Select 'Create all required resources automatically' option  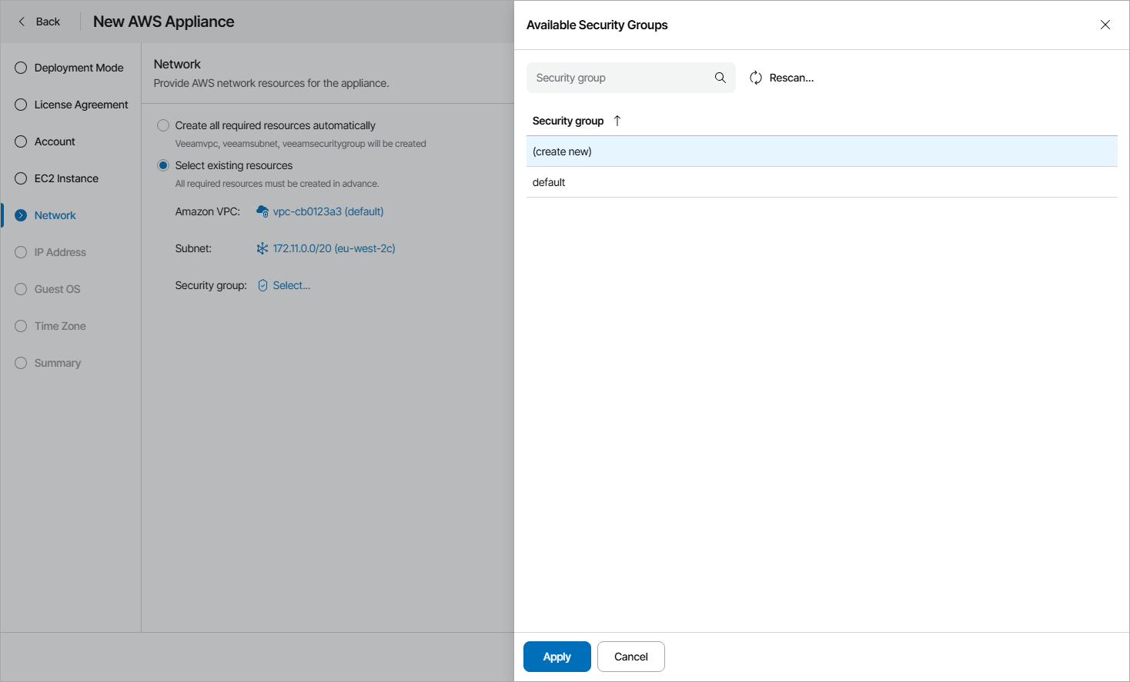(163, 125)
